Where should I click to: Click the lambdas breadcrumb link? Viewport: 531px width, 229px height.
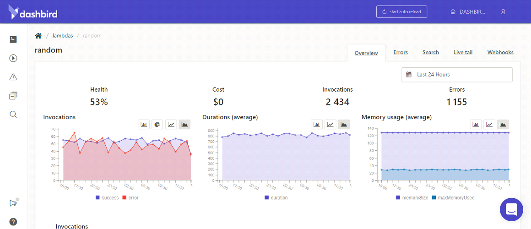(x=63, y=36)
